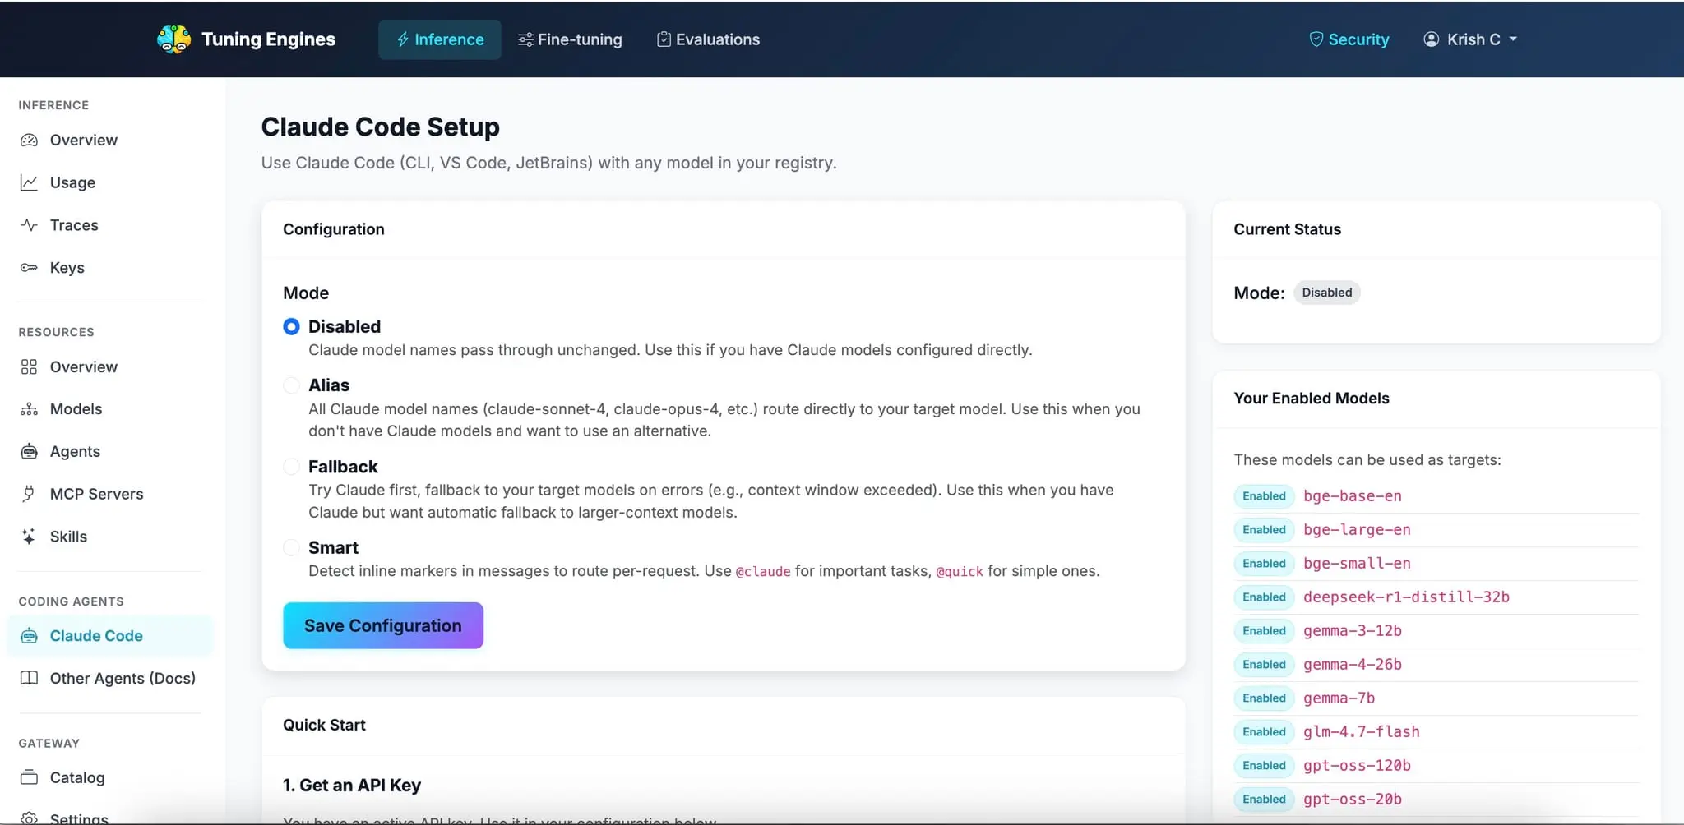Click the Traces pulse icon
Viewport: 1684px width, 825px height.
click(x=29, y=225)
